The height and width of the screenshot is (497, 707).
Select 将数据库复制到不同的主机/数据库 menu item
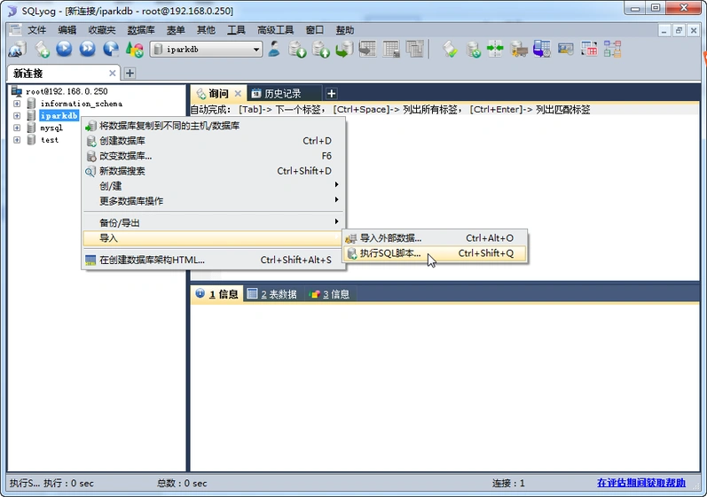coord(213,126)
